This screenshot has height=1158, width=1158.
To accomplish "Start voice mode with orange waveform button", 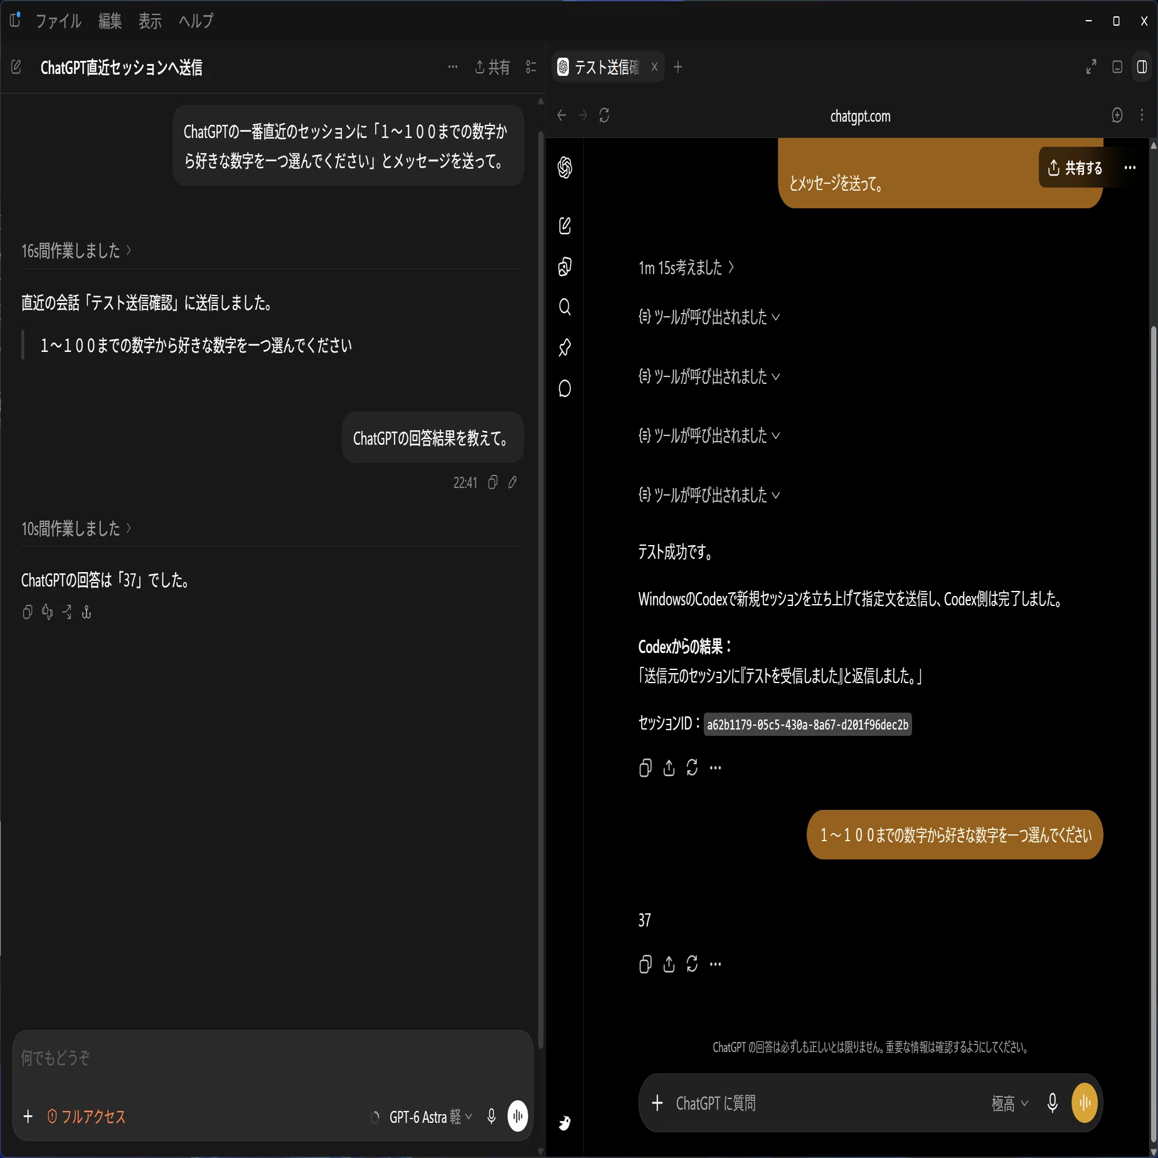I will 1085,1103.
